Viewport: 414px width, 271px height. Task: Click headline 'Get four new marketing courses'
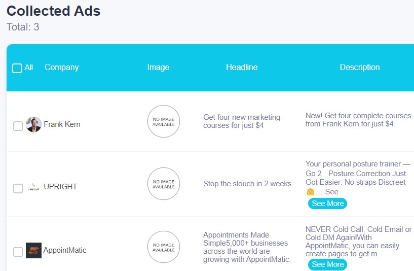[242, 121]
